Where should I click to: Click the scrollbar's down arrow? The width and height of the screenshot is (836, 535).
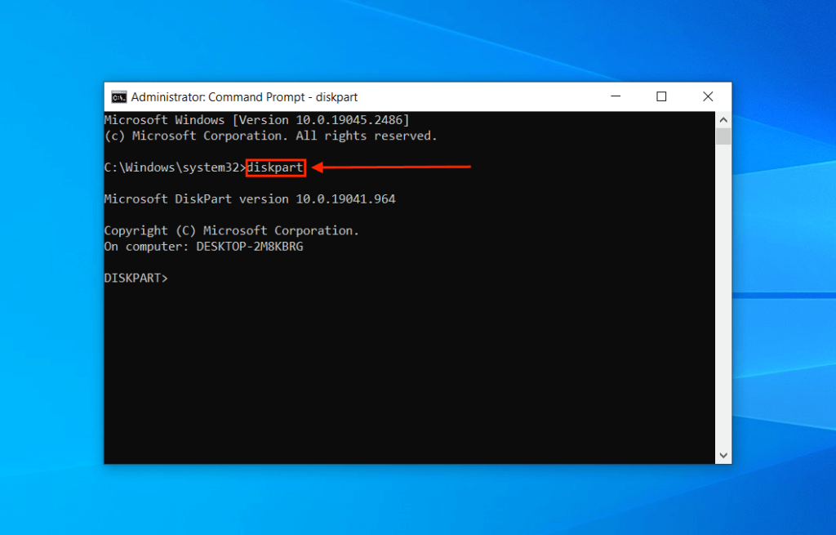(723, 455)
